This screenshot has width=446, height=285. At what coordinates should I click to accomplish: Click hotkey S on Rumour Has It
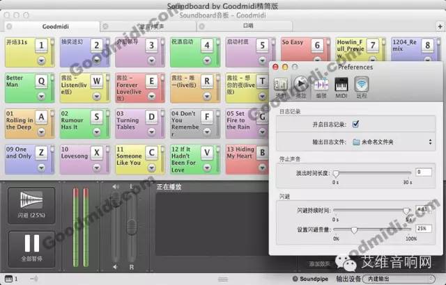tap(97, 117)
